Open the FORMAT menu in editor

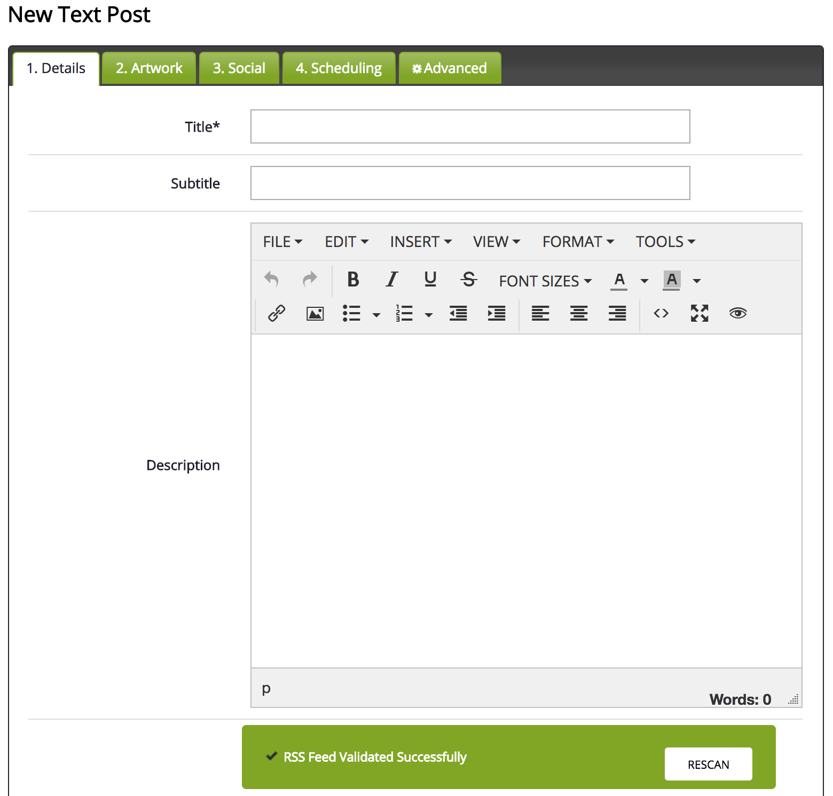click(578, 242)
